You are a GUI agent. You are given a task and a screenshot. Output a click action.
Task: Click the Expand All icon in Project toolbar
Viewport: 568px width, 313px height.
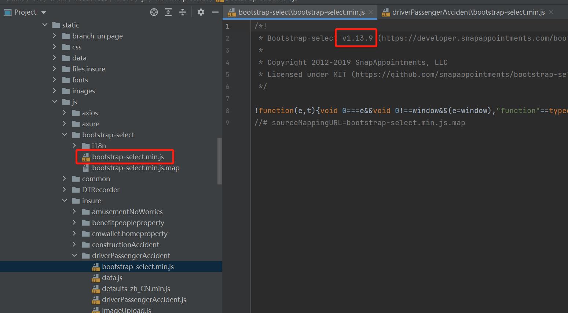[168, 12]
